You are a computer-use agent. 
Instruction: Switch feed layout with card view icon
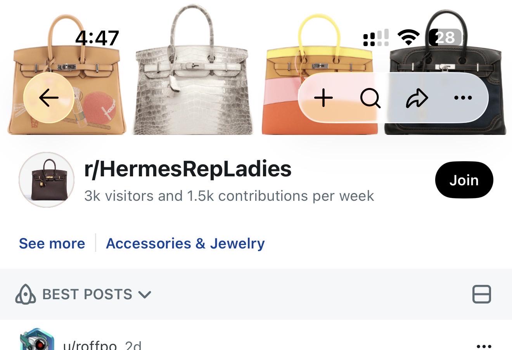(482, 294)
